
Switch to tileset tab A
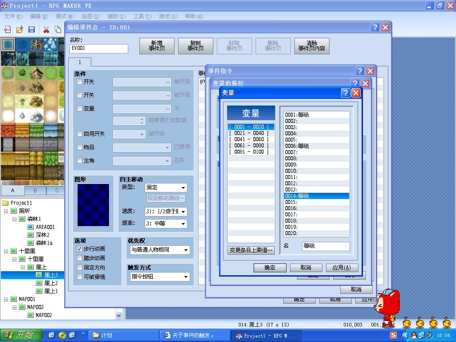pos(12,190)
